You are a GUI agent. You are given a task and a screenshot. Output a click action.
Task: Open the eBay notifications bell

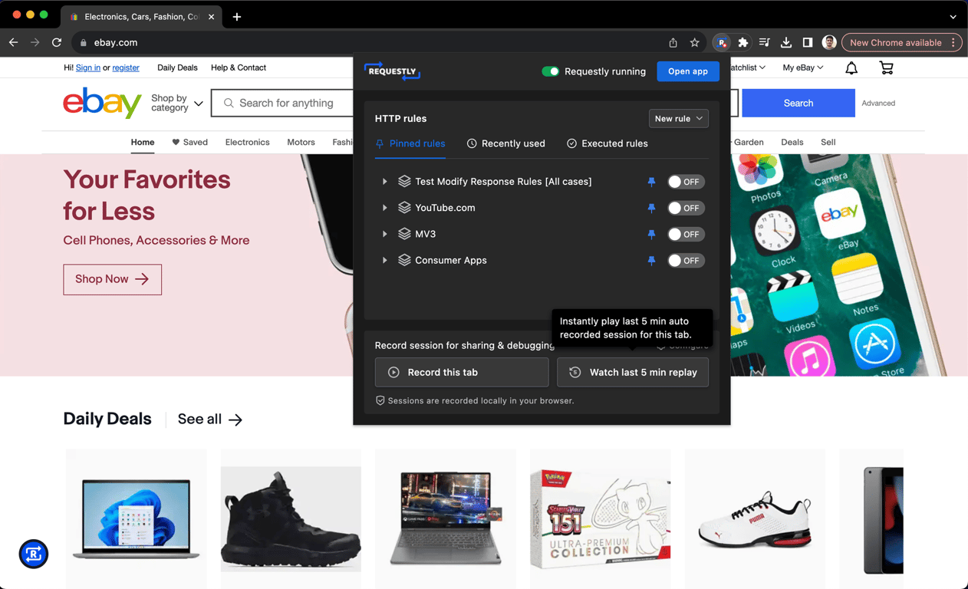(x=851, y=67)
